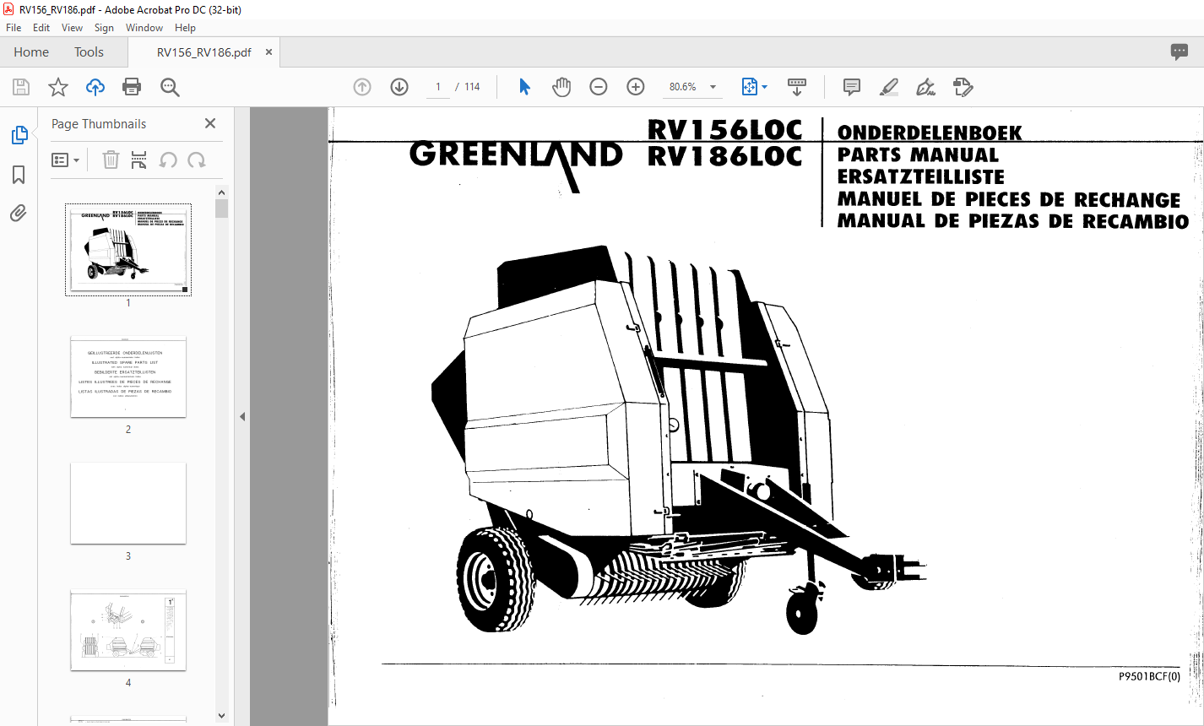
Task: Open the File menu
Action: click(x=14, y=28)
